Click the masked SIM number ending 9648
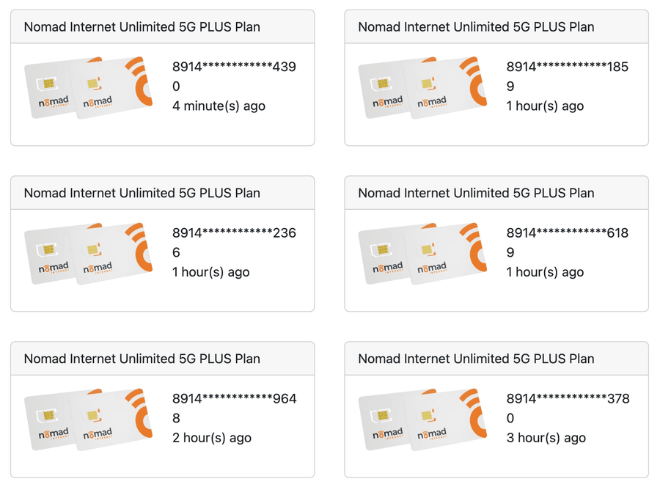This screenshot has height=487, width=660. pos(234,399)
